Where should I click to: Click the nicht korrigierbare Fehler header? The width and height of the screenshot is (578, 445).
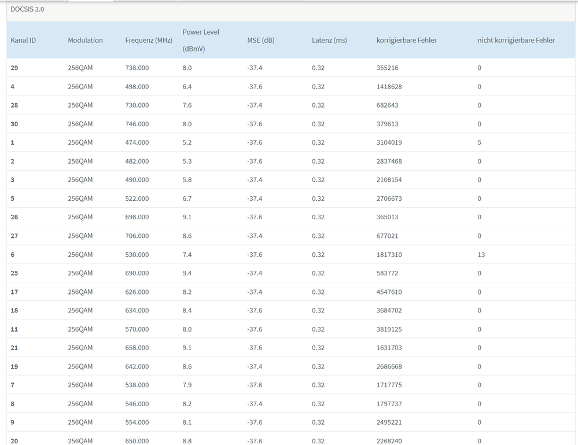(516, 40)
